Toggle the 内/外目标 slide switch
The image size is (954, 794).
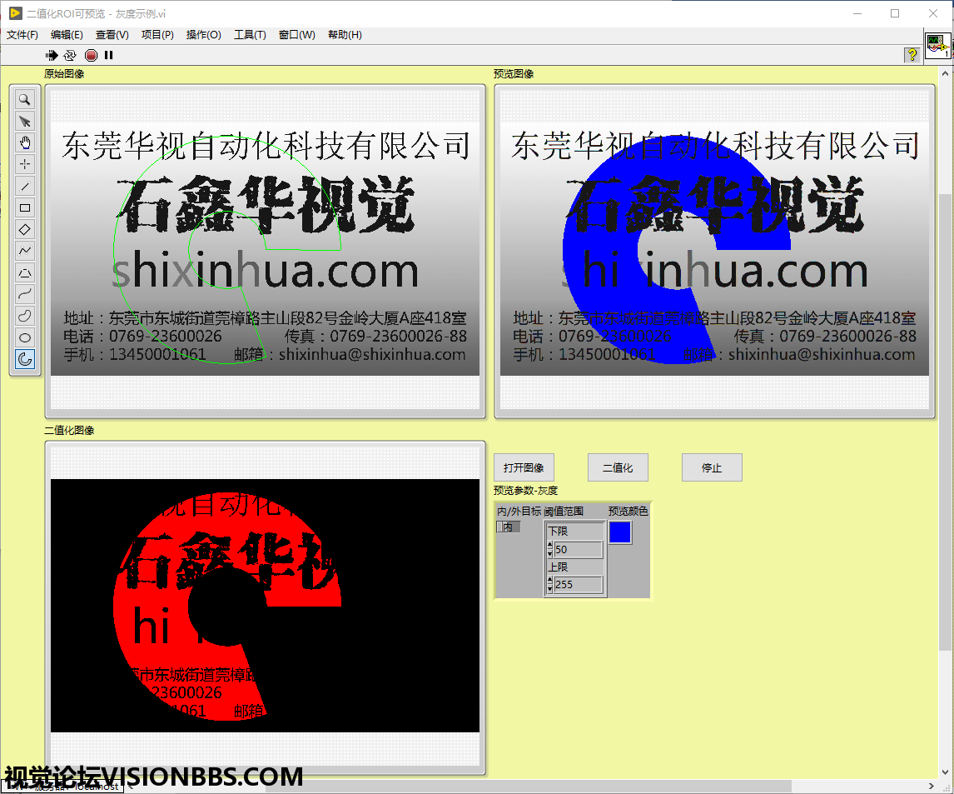point(508,527)
